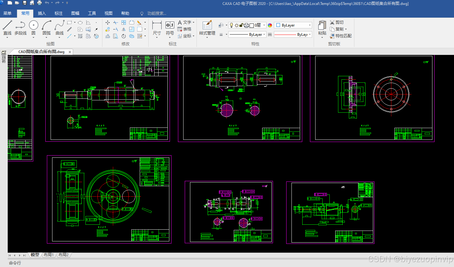This screenshot has height=267, width=454.
Task: Switch to 布局2 layout tab
Action: 64,255
